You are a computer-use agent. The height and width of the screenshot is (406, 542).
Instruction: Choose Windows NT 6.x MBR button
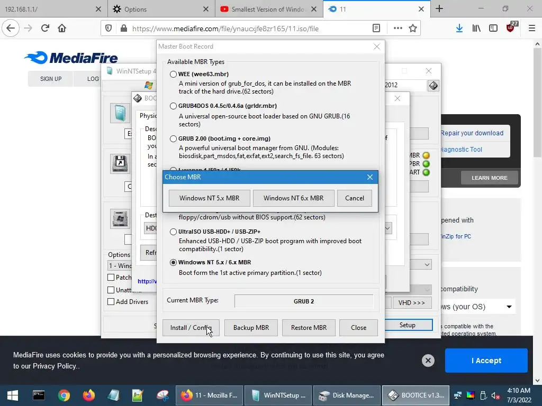click(x=293, y=198)
